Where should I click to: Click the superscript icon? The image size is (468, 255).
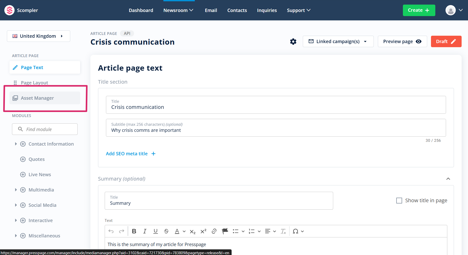[x=203, y=231]
